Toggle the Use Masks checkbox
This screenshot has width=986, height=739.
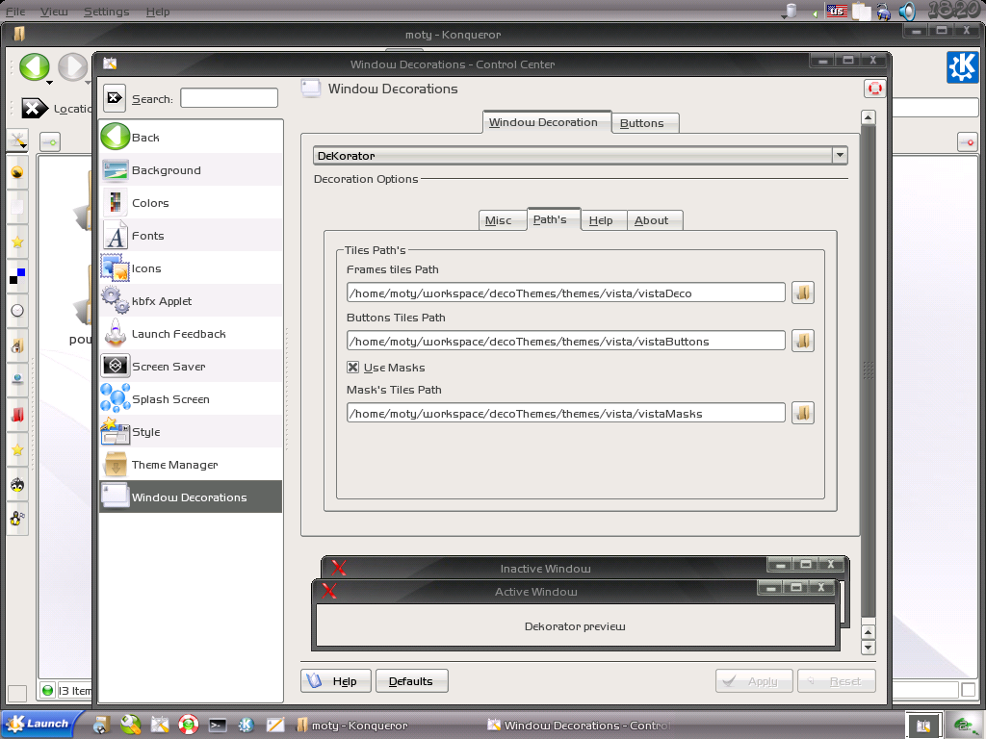[x=352, y=367]
